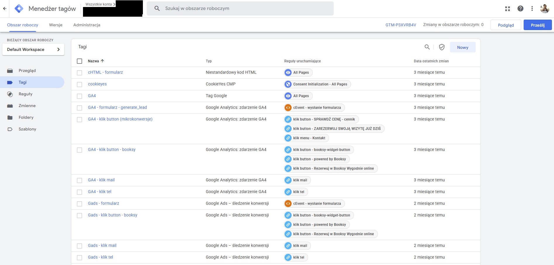Click link icon of klik tel in Gads row
The width and height of the screenshot is (554, 265).
coord(288,257)
